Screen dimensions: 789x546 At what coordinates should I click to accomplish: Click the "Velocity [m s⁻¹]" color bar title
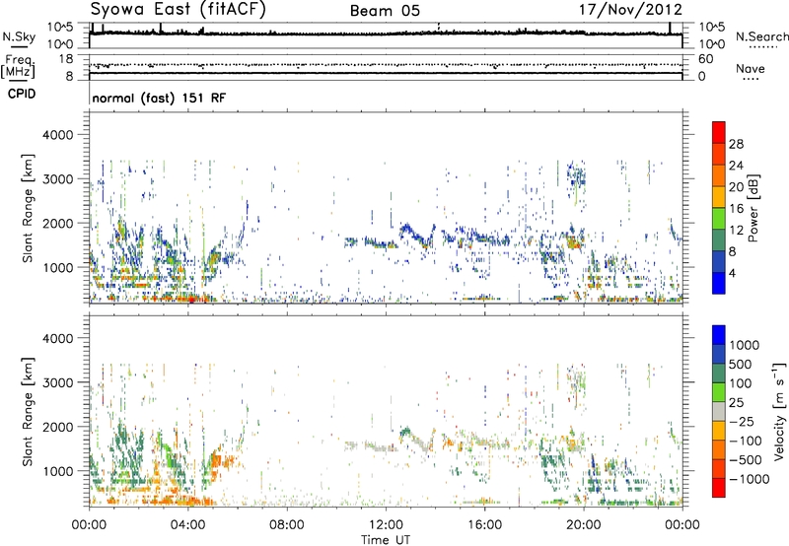(x=779, y=411)
